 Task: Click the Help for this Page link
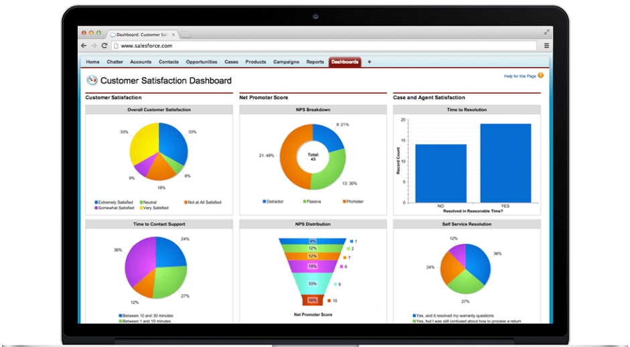519,76
